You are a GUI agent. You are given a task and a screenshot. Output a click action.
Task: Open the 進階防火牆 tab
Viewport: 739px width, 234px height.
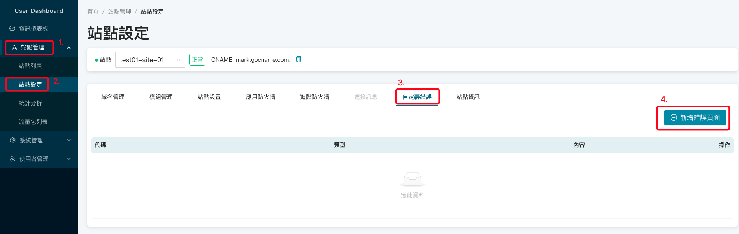[314, 97]
